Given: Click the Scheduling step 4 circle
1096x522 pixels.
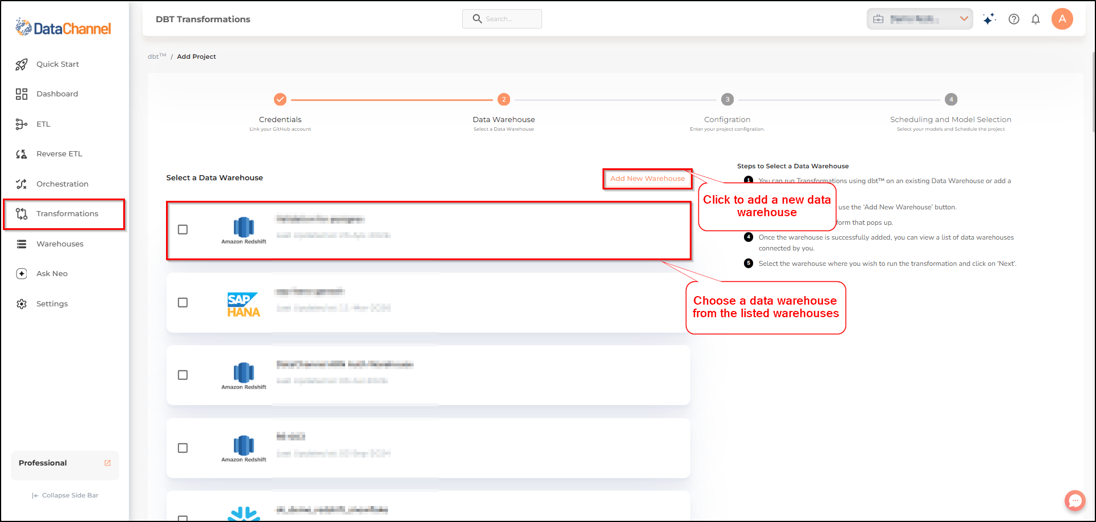Looking at the screenshot, I should point(951,99).
